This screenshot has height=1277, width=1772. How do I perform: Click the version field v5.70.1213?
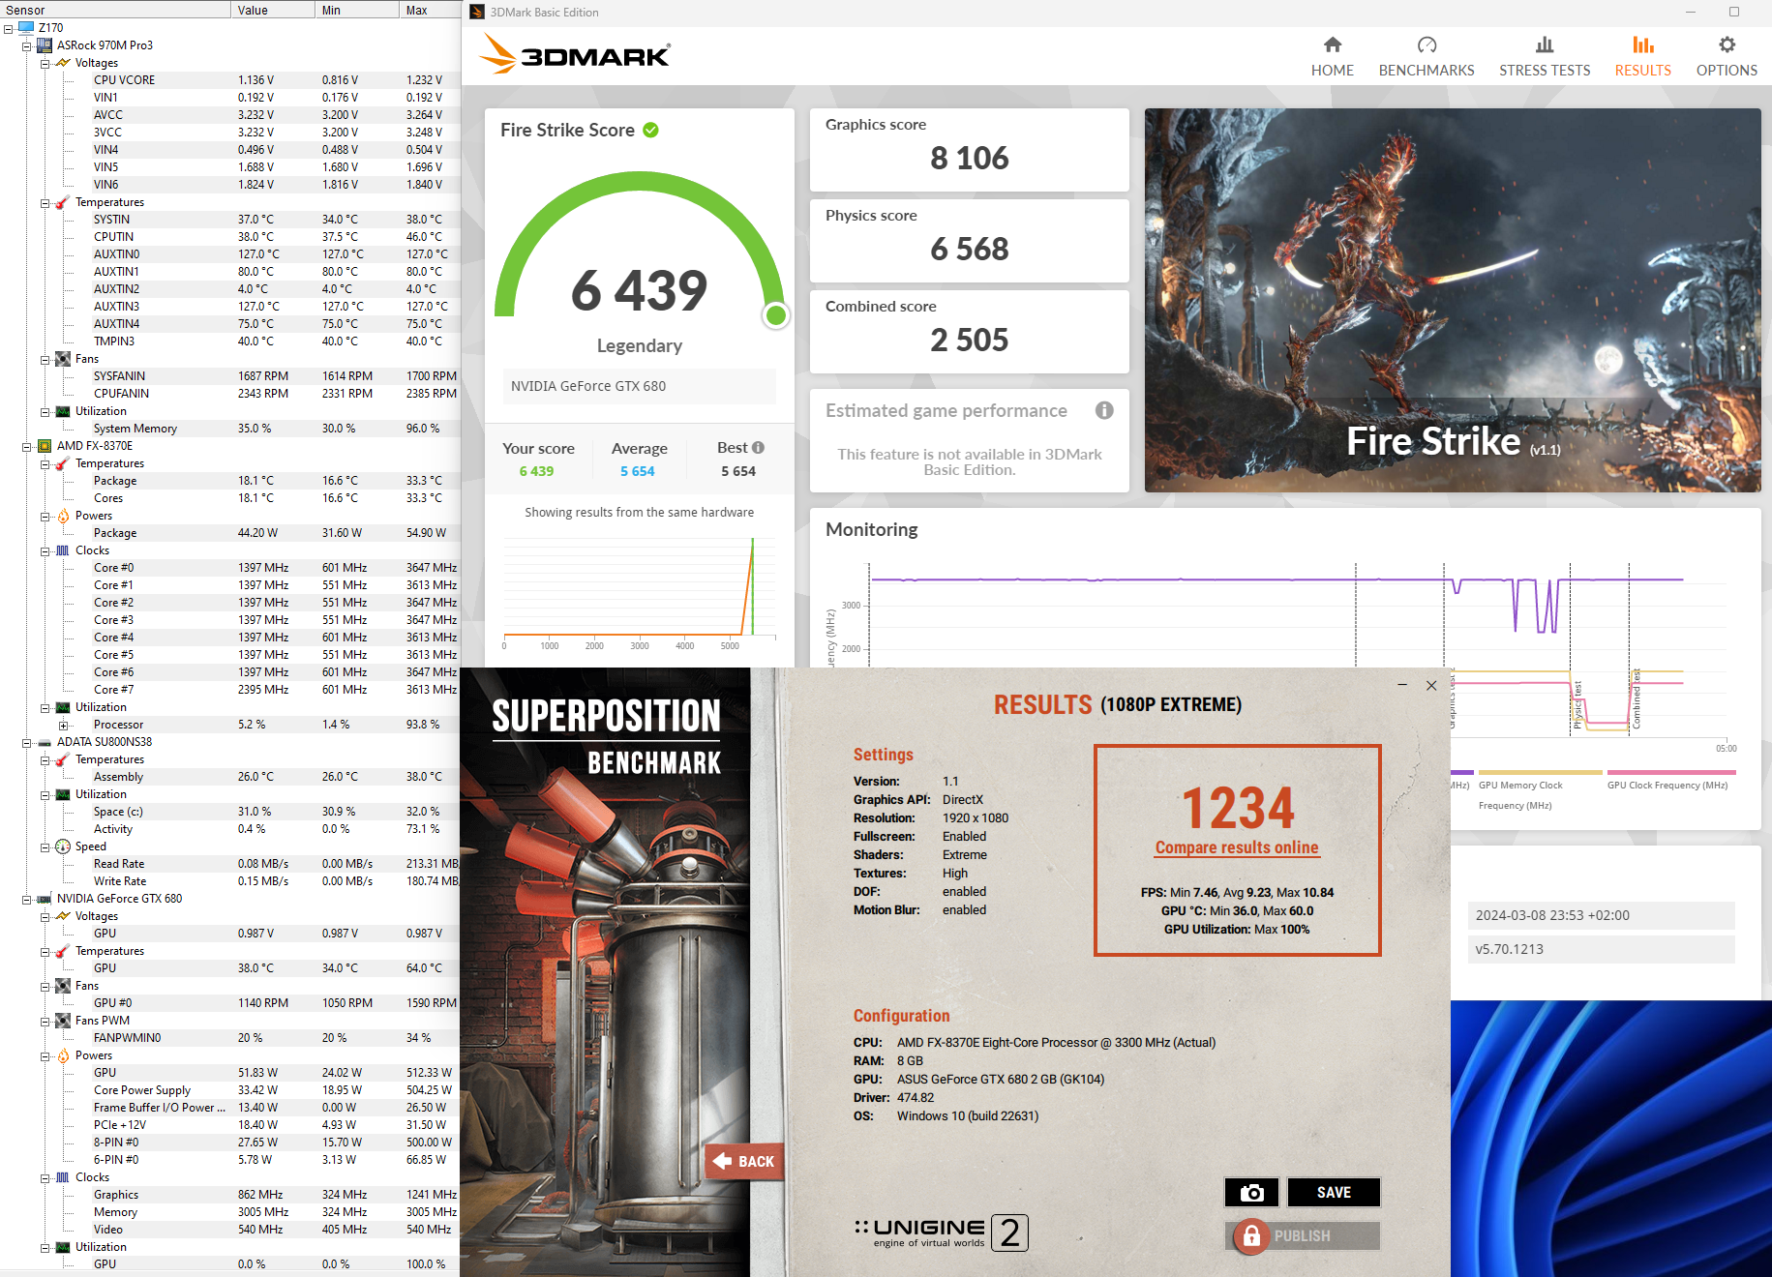[1601, 949]
